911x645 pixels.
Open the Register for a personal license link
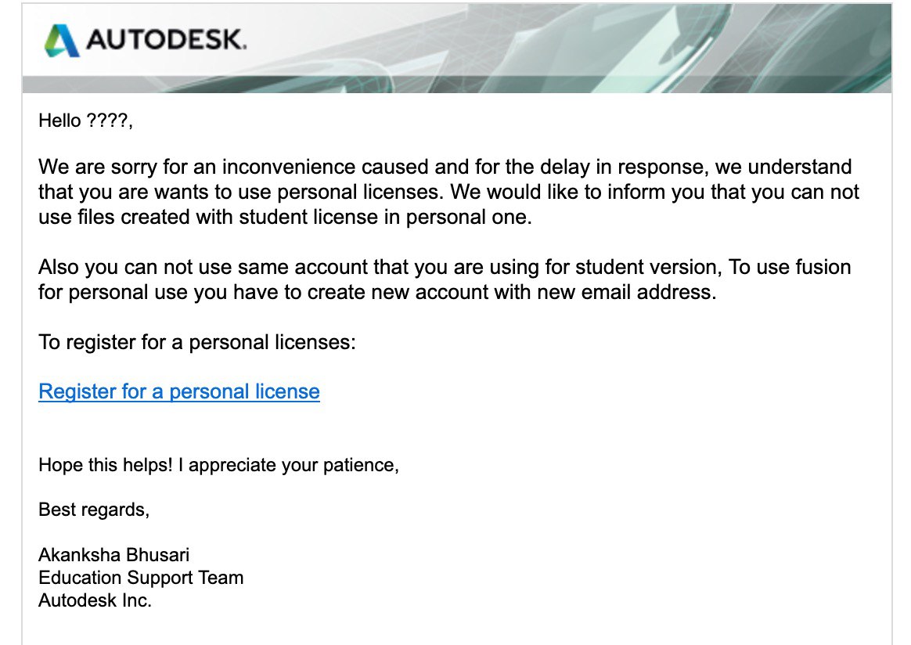click(179, 391)
